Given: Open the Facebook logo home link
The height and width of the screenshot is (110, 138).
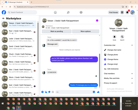Looking at the screenshot, I should click(4, 12).
